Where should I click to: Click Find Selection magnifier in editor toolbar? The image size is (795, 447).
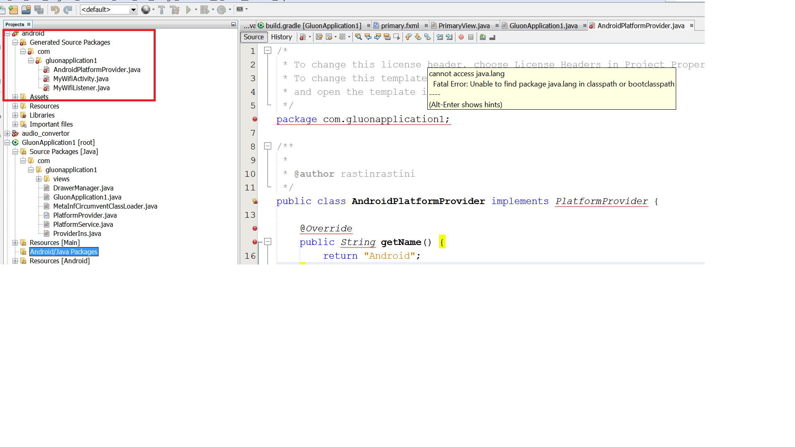[x=359, y=37]
